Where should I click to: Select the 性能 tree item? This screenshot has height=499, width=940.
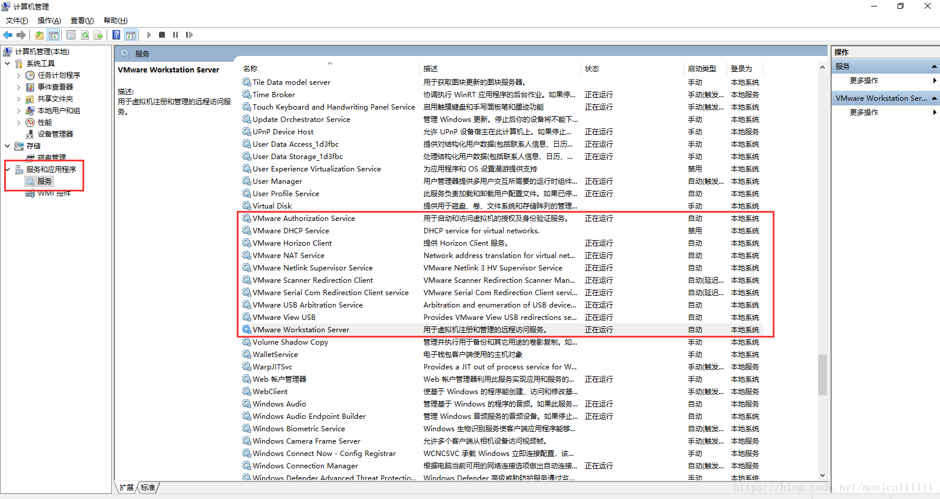point(45,123)
